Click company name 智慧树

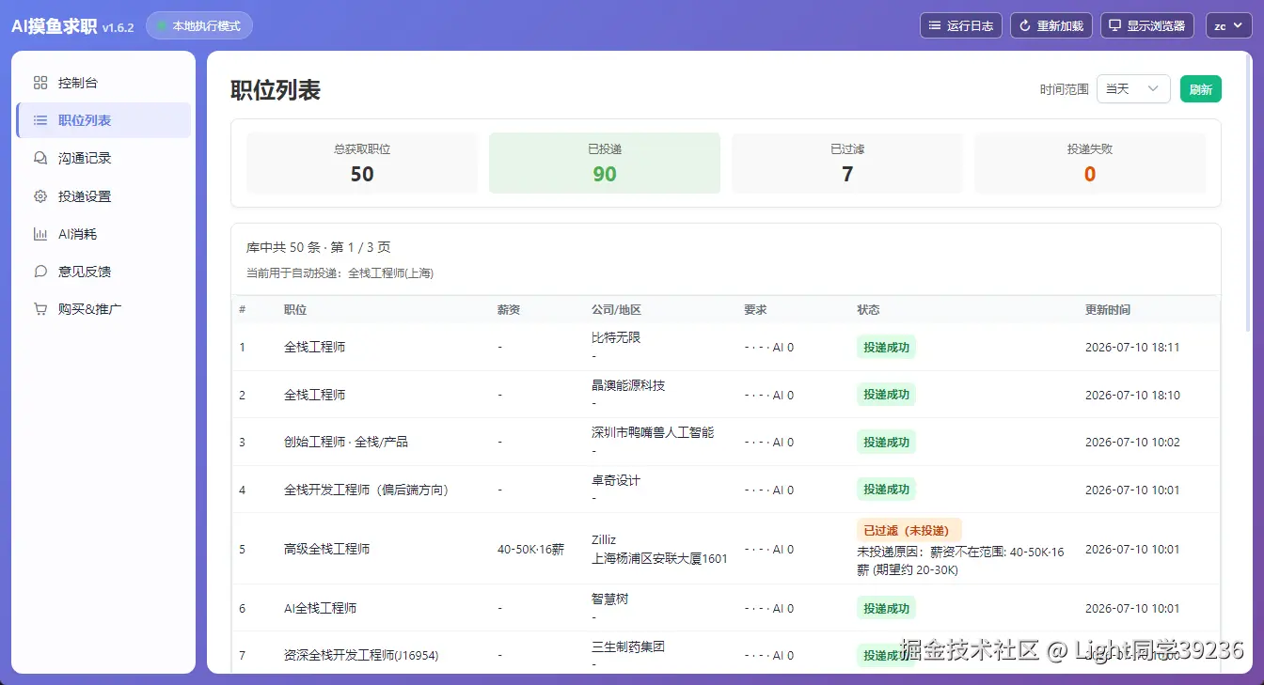tap(609, 599)
